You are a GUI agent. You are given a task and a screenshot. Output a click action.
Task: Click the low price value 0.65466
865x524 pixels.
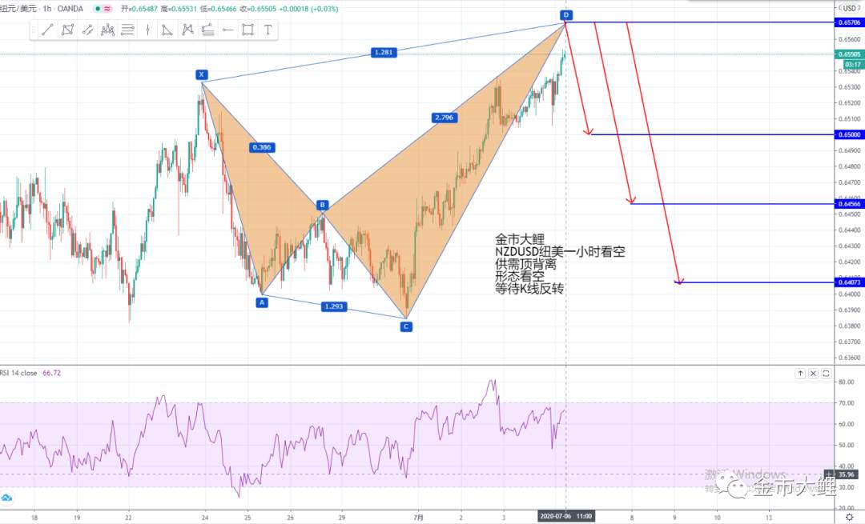[223, 9]
